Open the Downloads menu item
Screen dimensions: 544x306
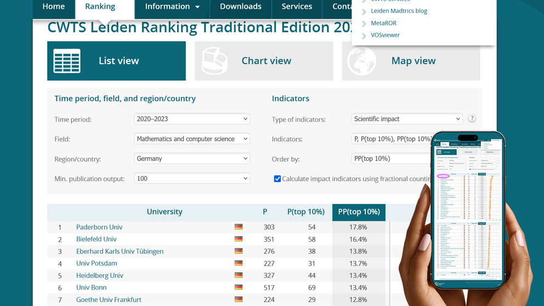click(240, 7)
